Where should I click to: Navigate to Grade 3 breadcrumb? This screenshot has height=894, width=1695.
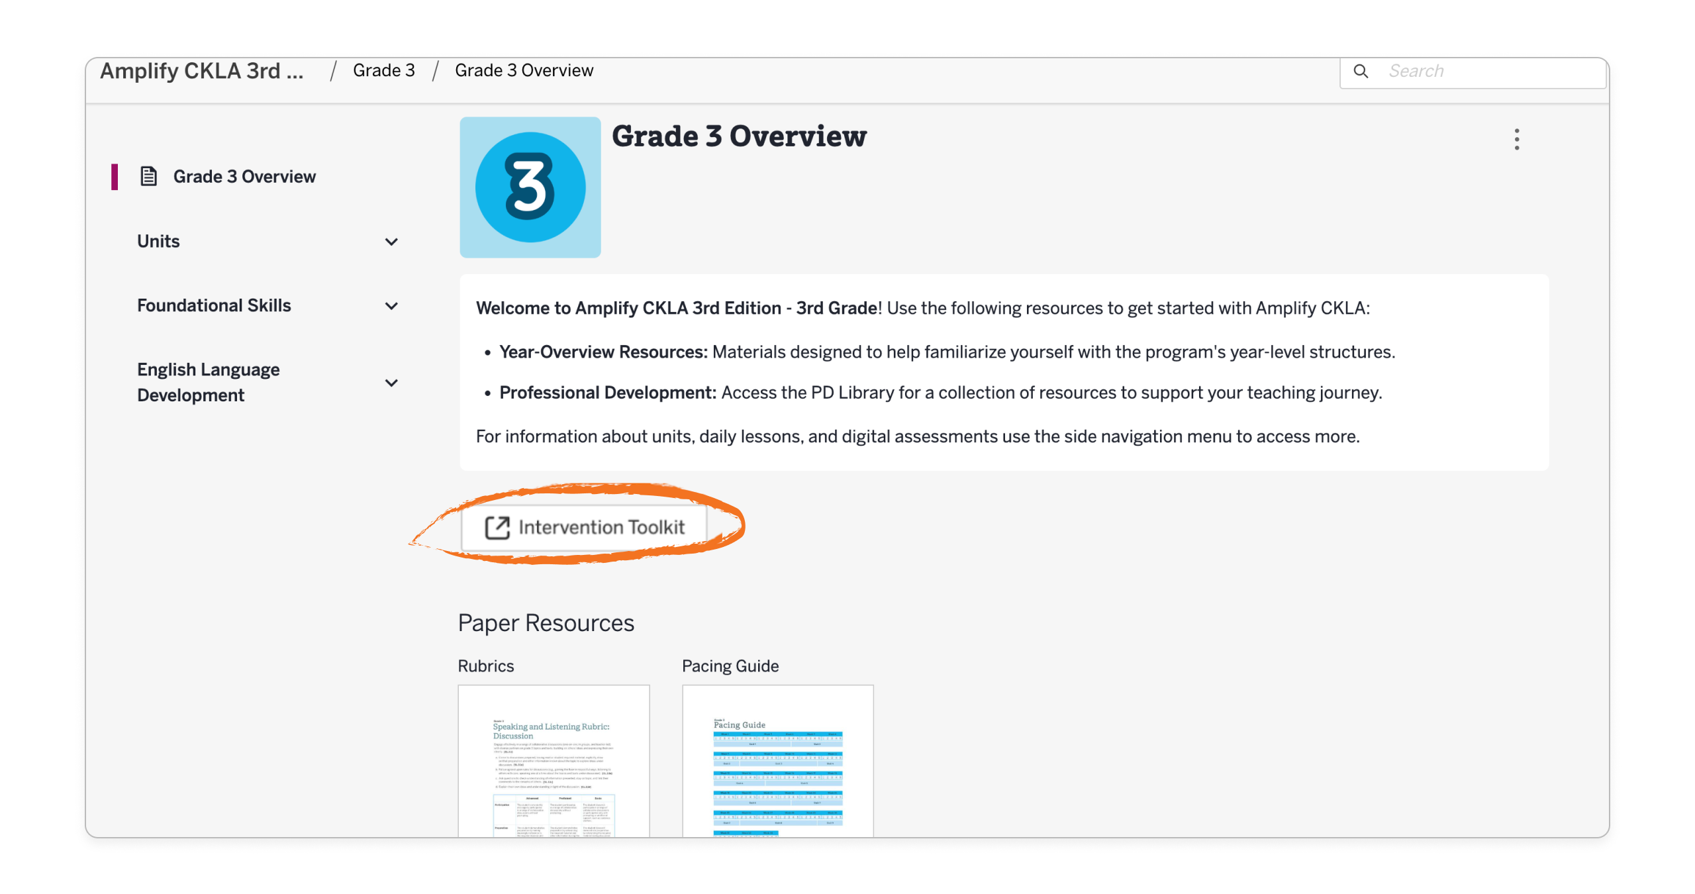click(383, 71)
